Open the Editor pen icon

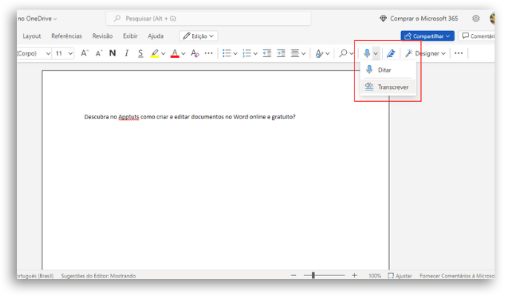click(391, 53)
